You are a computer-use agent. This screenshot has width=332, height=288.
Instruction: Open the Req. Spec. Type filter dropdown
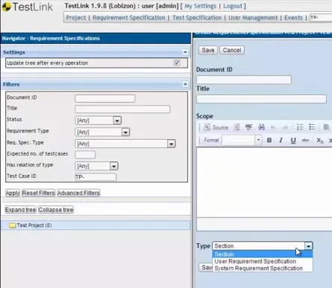pyautogui.click(x=171, y=144)
